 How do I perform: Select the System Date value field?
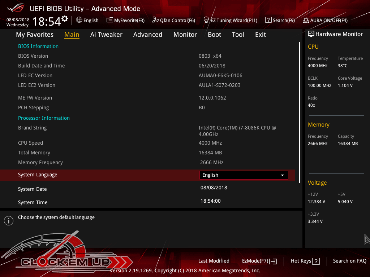(214, 188)
